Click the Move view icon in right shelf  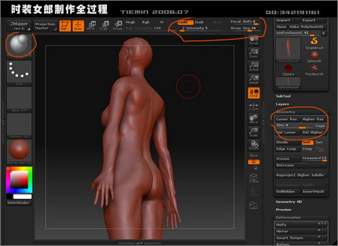point(254,119)
